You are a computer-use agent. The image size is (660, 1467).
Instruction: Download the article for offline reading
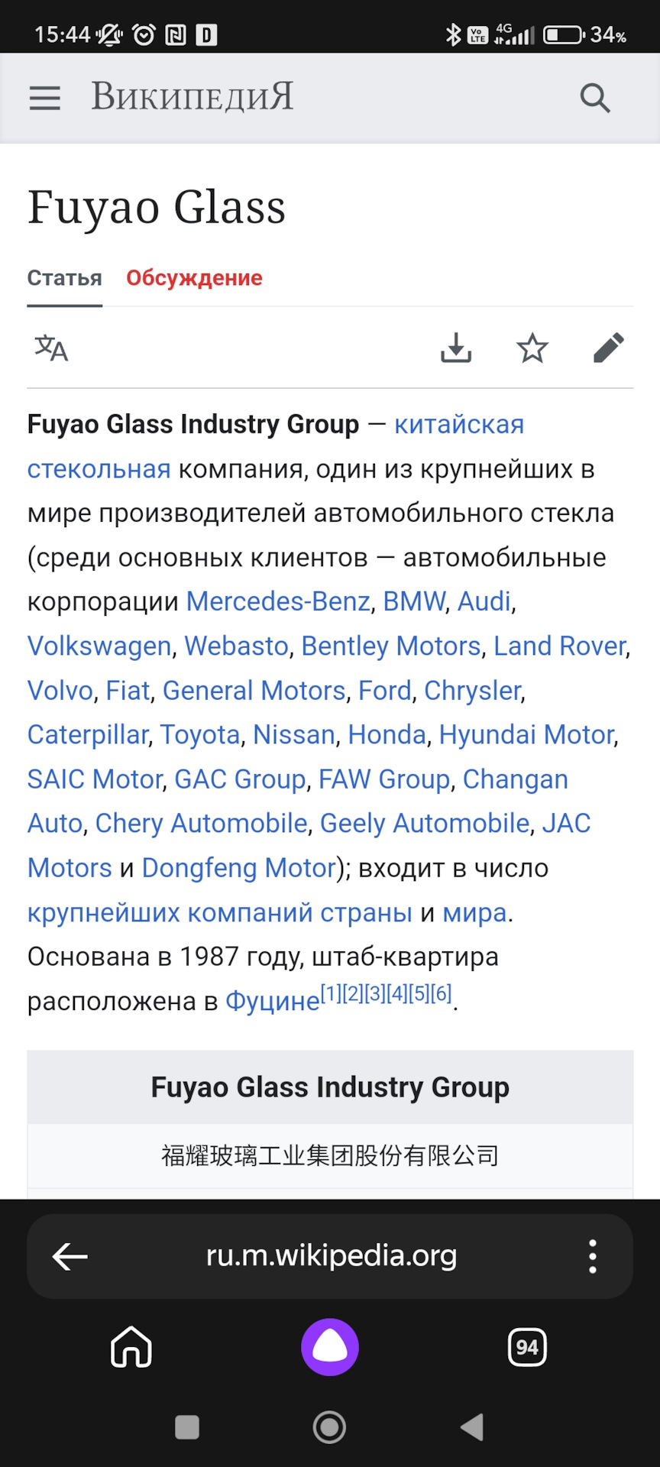pyautogui.click(x=456, y=348)
